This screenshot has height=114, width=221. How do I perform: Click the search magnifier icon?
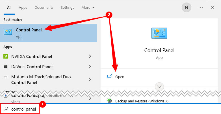point(6,109)
